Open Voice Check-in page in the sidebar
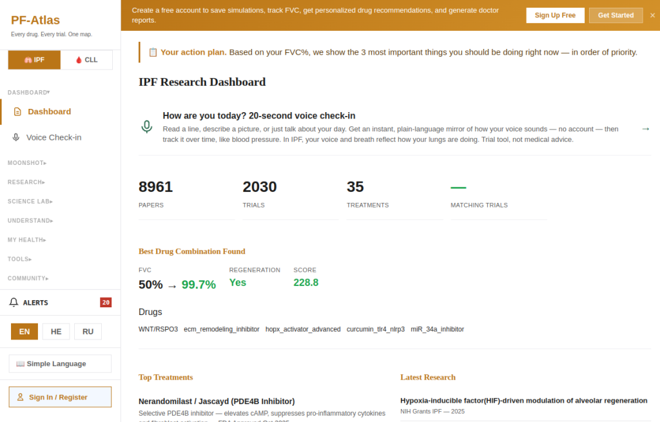The width and height of the screenshot is (660, 422). [x=60, y=137]
